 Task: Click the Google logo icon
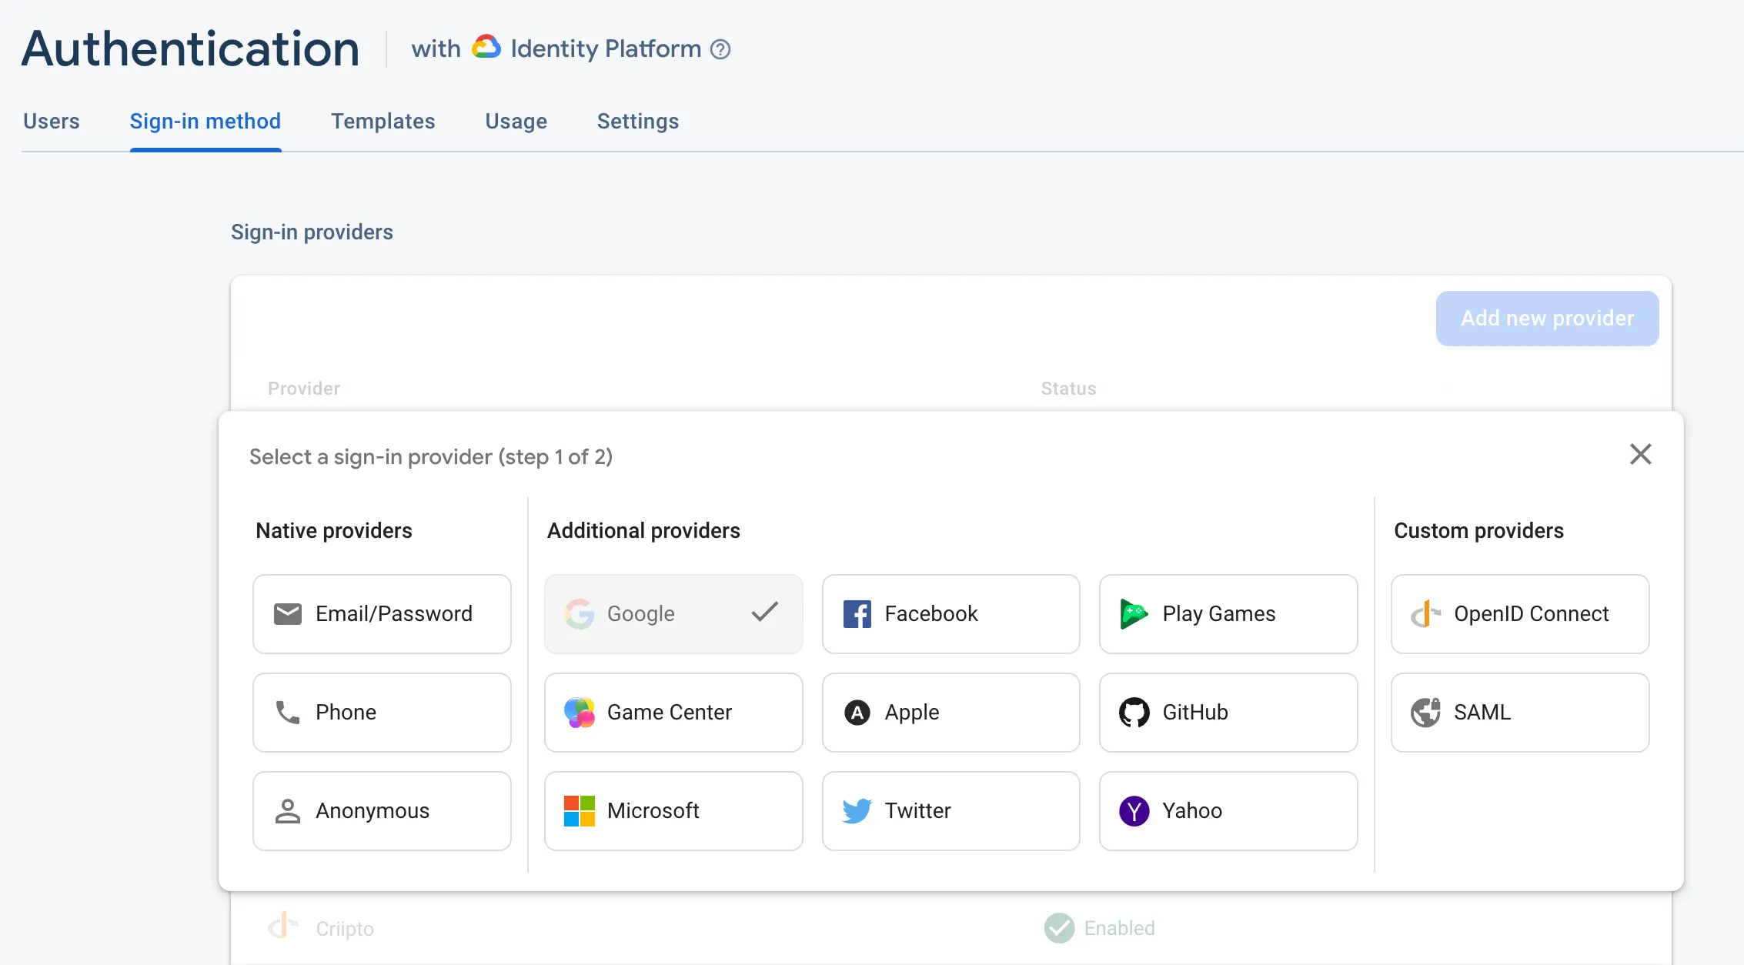pos(580,614)
